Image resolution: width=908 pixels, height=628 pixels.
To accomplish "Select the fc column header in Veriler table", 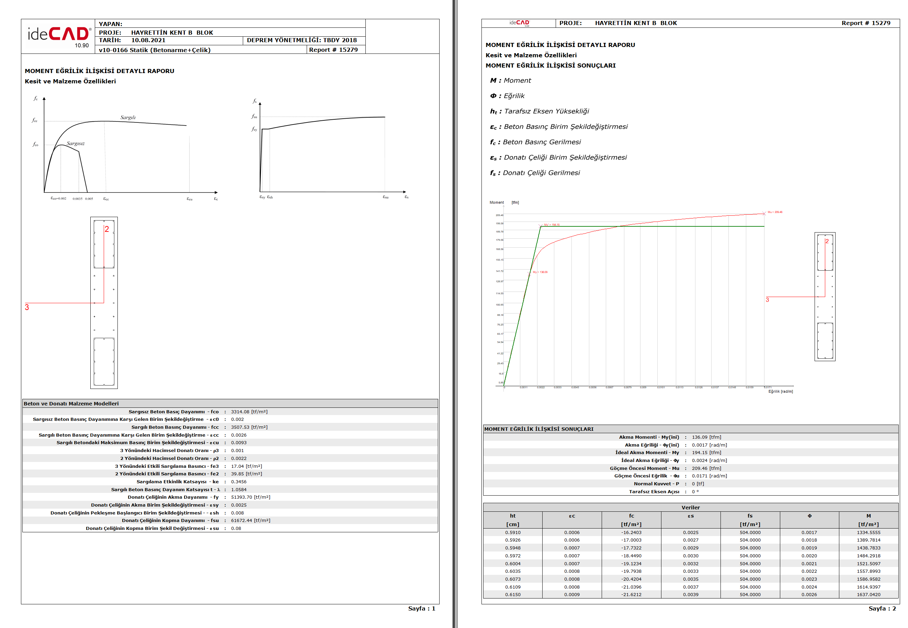I will coord(631,516).
